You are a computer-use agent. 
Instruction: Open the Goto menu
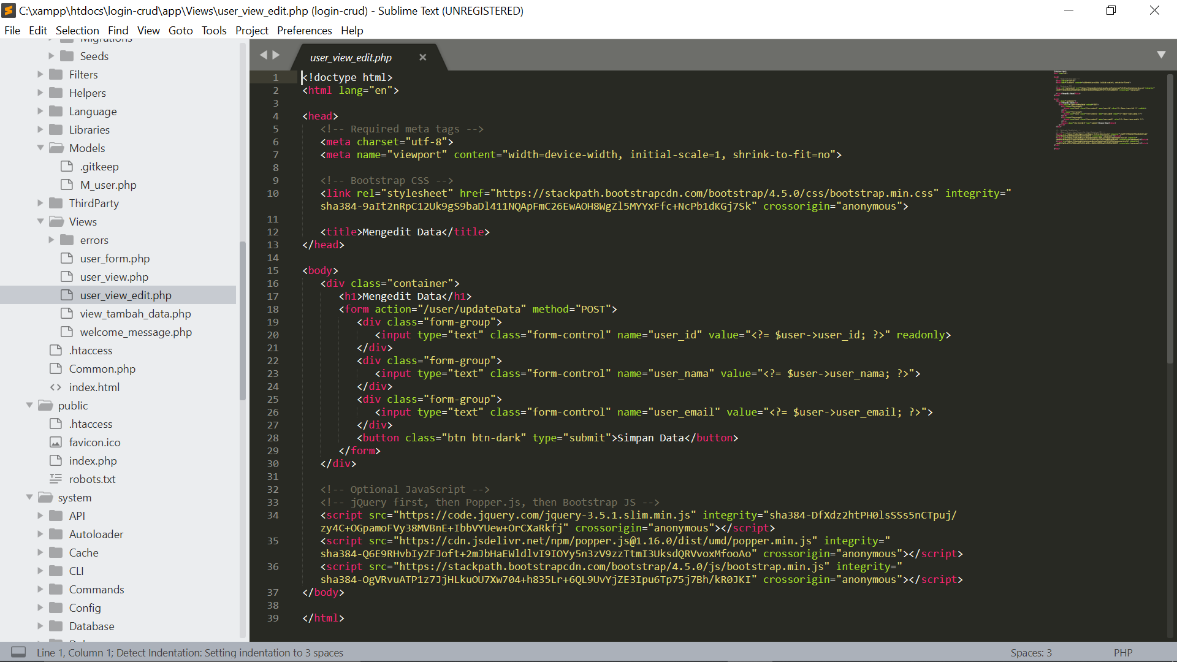coord(181,30)
